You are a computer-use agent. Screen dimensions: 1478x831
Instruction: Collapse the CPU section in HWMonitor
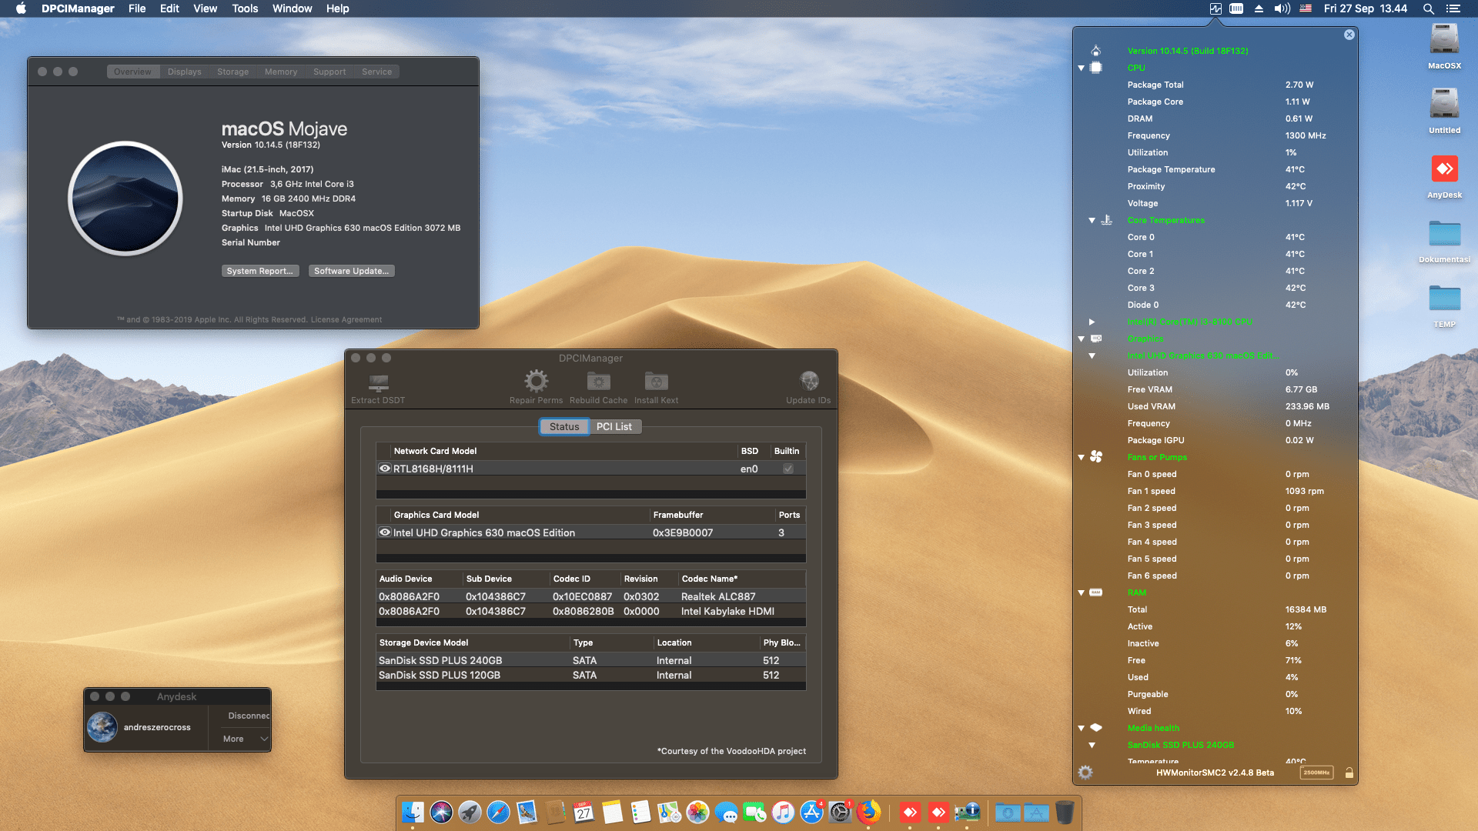pos(1081,68)
